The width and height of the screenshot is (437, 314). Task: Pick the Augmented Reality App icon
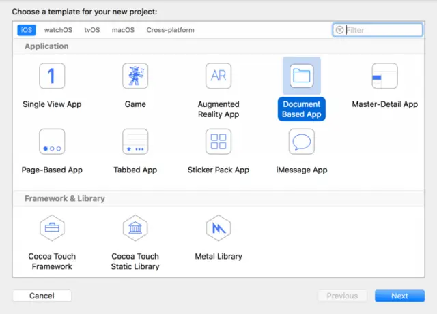tap(218, 76)
